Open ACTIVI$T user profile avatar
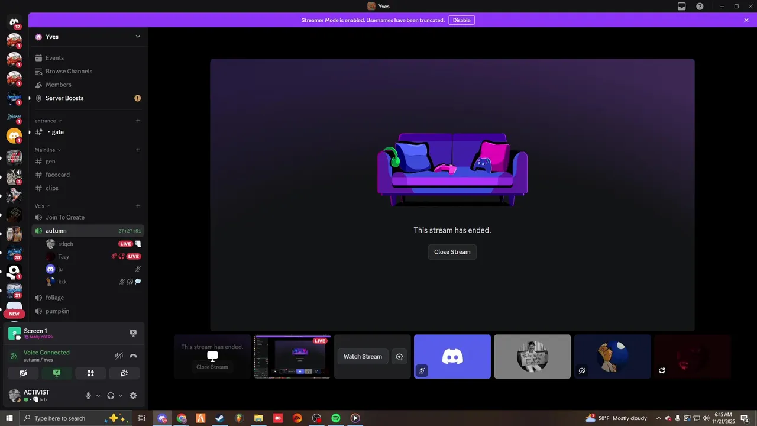 click(14, 396)
